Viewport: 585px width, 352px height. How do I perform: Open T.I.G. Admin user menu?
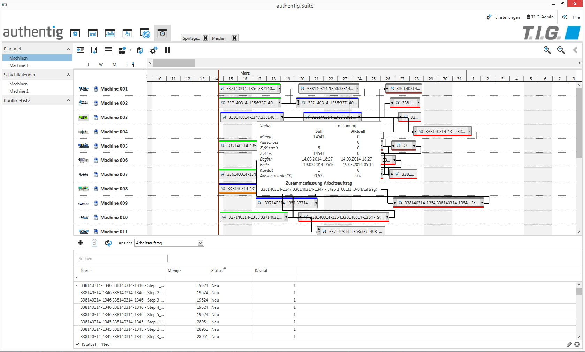coord(540,17)
